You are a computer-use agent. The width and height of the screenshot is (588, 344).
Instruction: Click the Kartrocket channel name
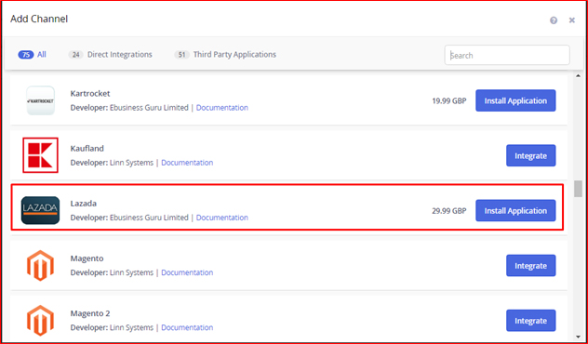click(90, 93)
